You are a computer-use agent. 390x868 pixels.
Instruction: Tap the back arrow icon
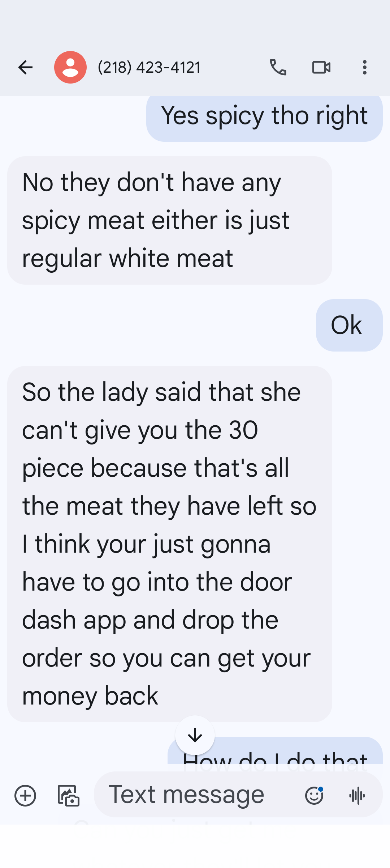(25, 67)
